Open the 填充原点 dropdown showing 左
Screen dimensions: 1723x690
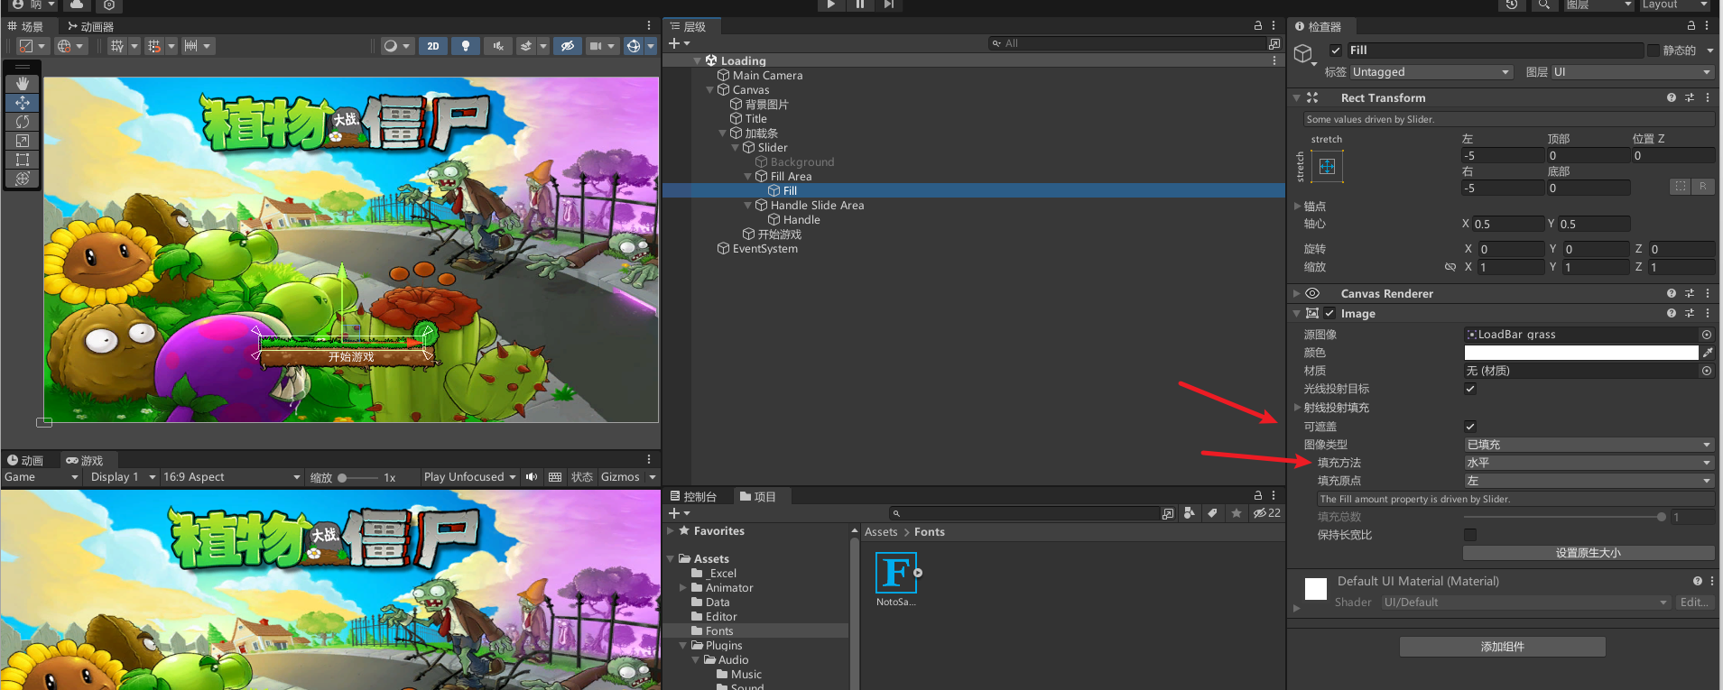coord(1589,481)
